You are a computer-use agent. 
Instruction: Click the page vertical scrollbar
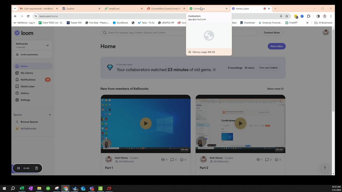pos(333,71)
